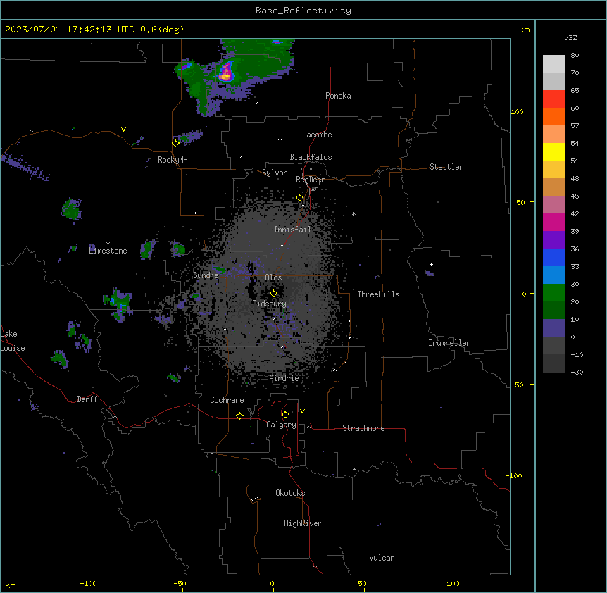Image resolution: width=607 pixels, height=593 pixels.
Task: Select the Ponoka city label
Action: click(338, 96)
